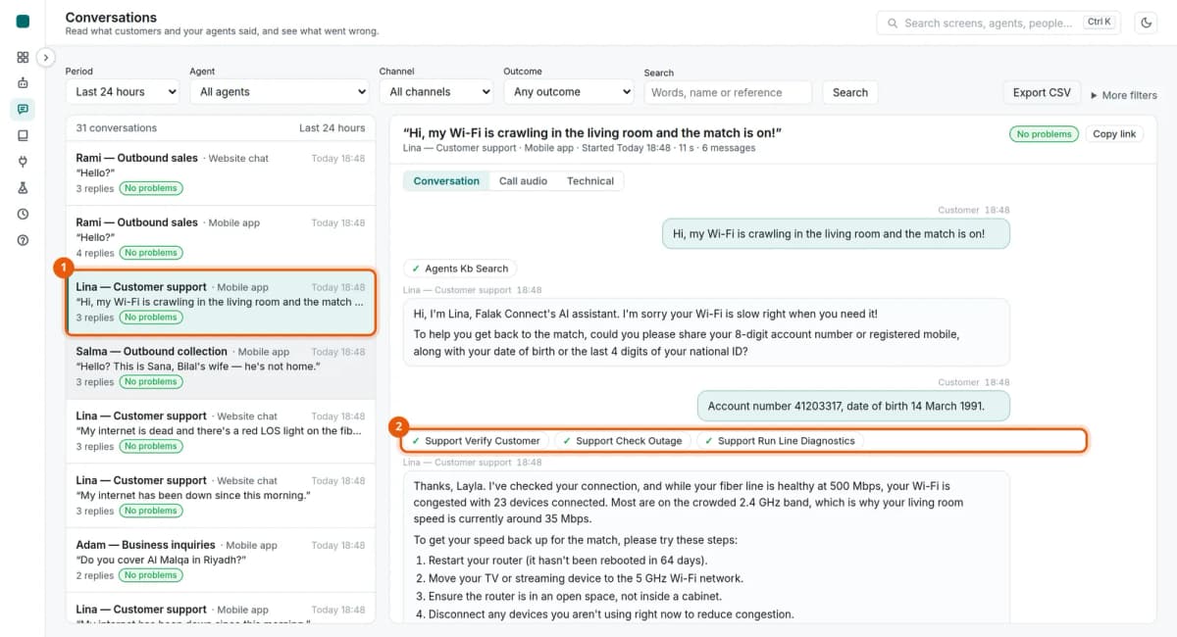Open the robot agents icon in sidebar
1177x637 pixels.
click(x=23, y=83)
